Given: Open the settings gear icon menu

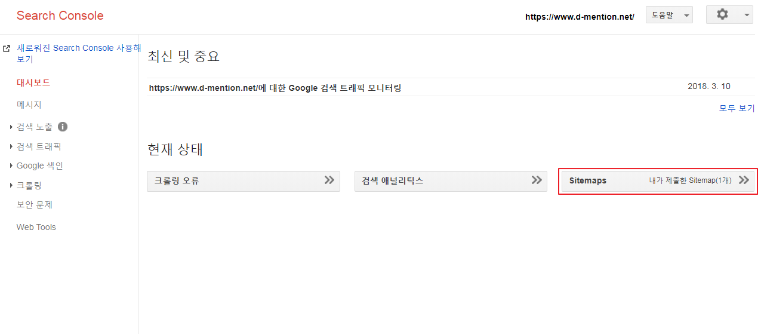Looking at the screenshot, I should [729, 15].
